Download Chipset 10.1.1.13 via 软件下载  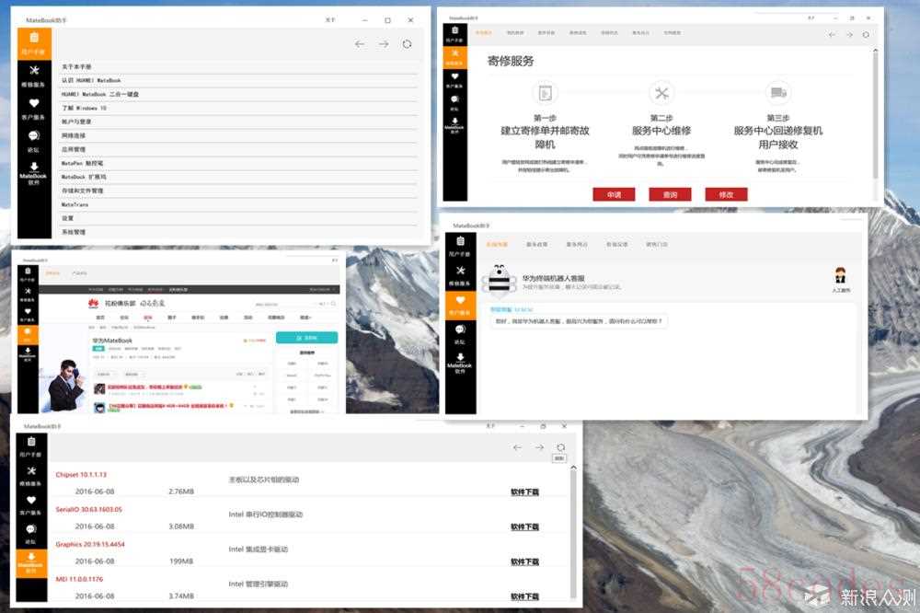[524, 492]
